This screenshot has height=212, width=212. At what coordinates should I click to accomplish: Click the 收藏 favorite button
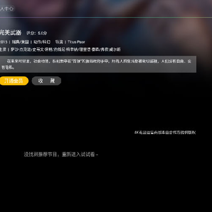point(47,81)
